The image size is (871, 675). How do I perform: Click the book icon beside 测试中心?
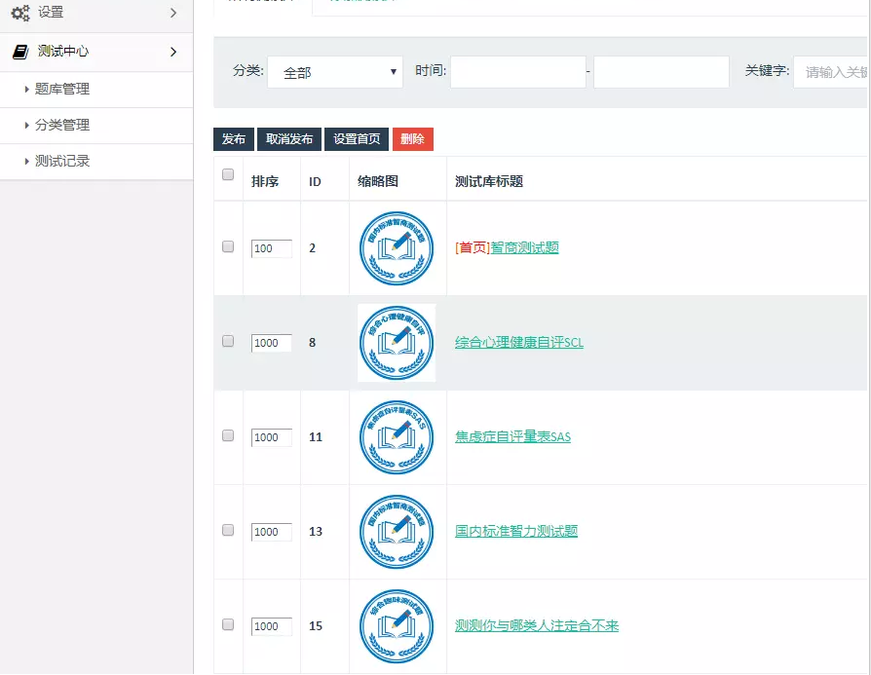click(20, 52)
